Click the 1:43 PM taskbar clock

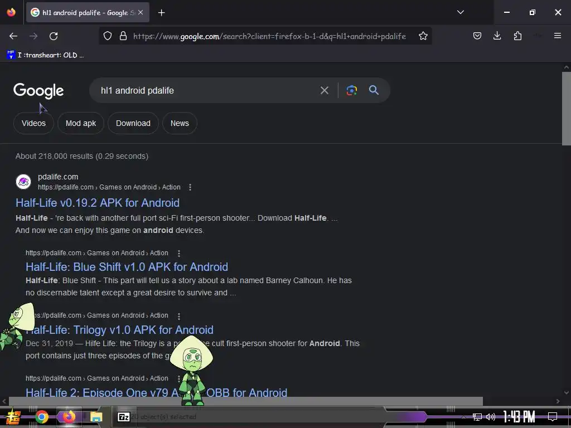pos(519,417)
